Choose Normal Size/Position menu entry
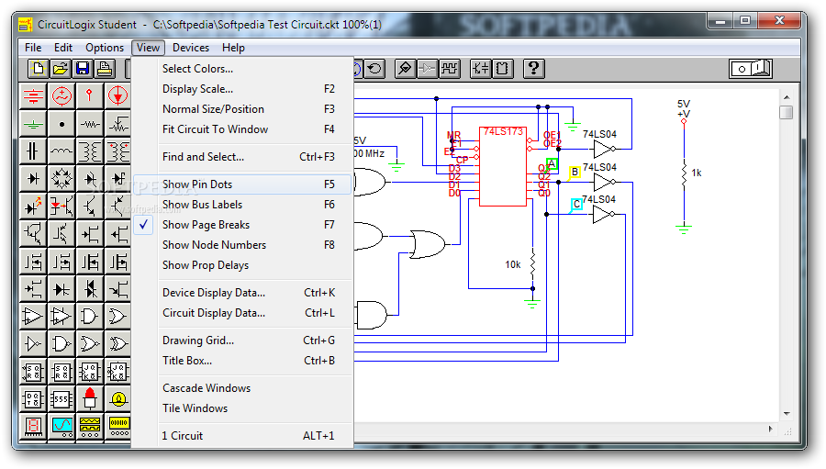 [x=241, y=109]
